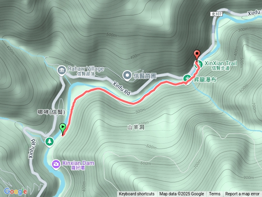This screenshot has height=197, width=262.
Task: Click the 北107 road shield
Action: (x=217, y=14)
